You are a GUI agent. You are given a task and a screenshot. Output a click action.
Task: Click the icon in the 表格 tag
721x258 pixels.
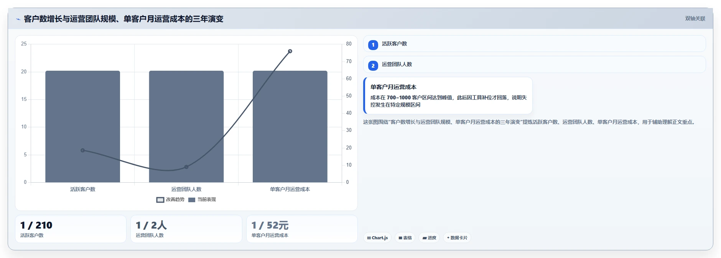click(400, 238)
